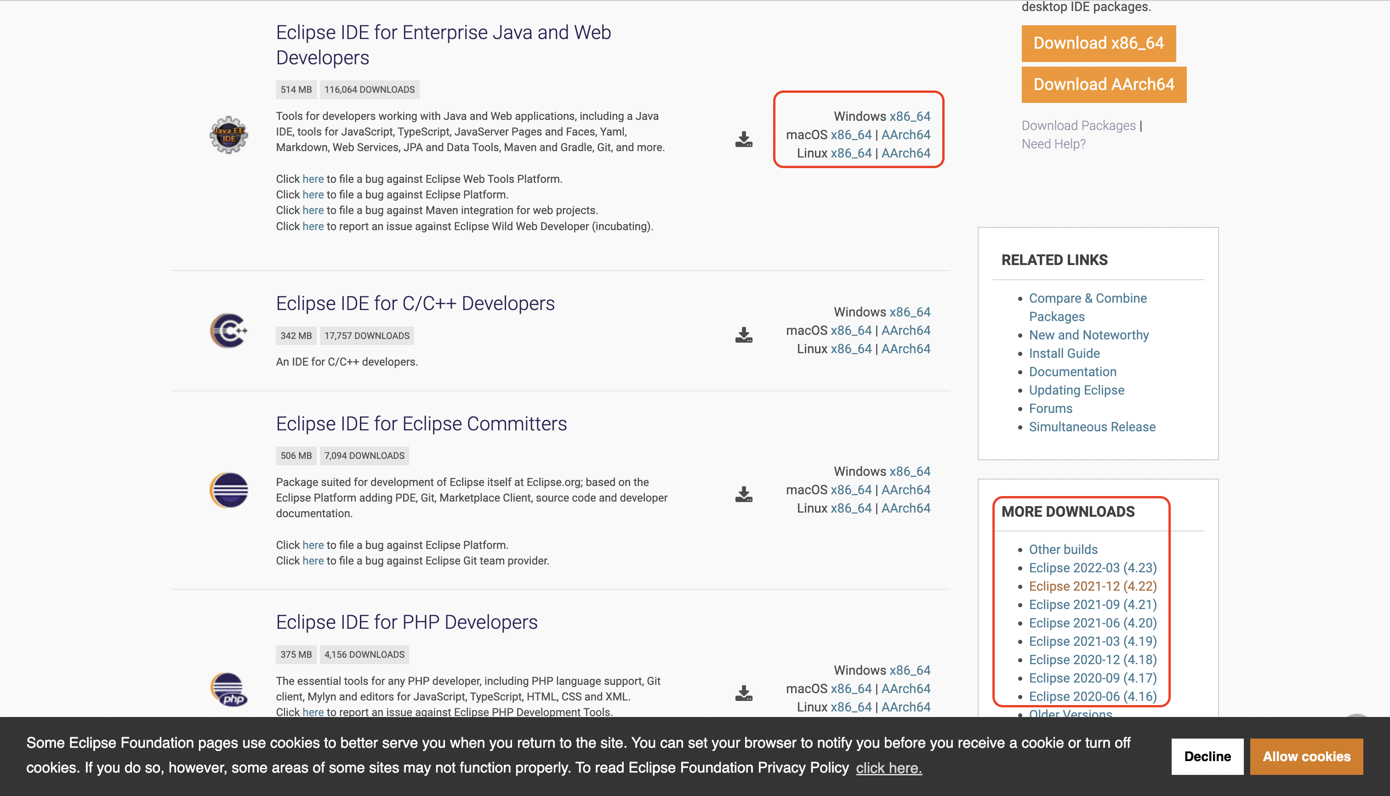
Task: Click the Eclipse Committers package logo
Action: tap(228, 490)
